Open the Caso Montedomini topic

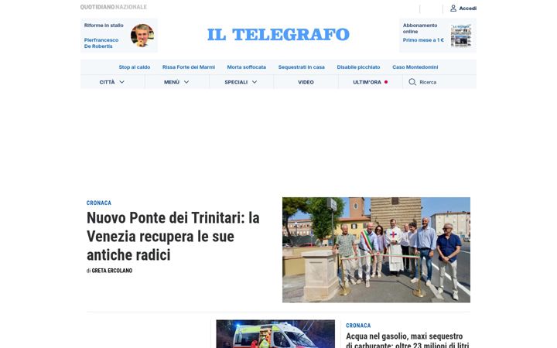pos(415,67)
